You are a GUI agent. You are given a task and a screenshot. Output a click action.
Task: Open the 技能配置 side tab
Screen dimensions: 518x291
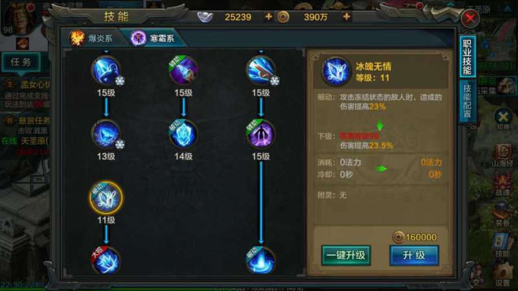pos(467,101)
